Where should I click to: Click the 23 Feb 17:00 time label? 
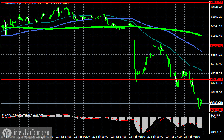pos(174,137)
